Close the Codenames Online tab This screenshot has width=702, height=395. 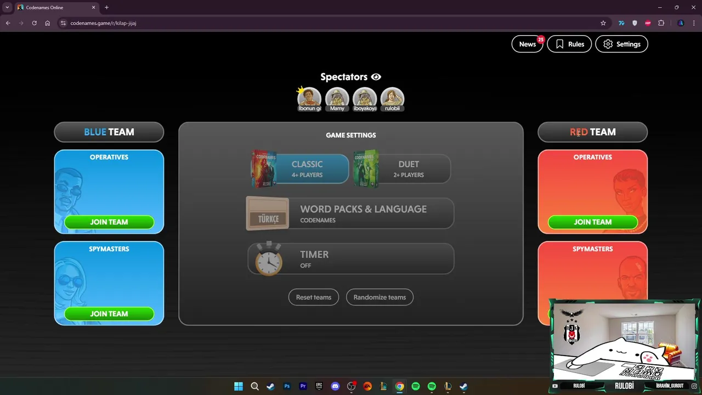(x=93, y=7)
